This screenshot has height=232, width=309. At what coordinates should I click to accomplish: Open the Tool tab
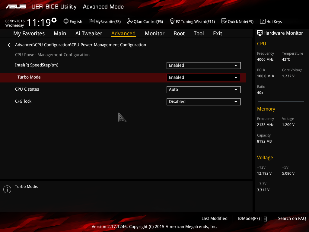click(199, 34)
